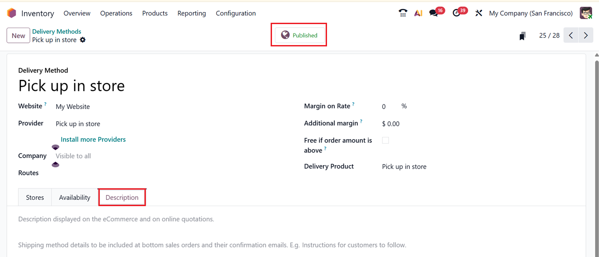
Task: Switch to the Stores tab
Action: pos(35,198)
